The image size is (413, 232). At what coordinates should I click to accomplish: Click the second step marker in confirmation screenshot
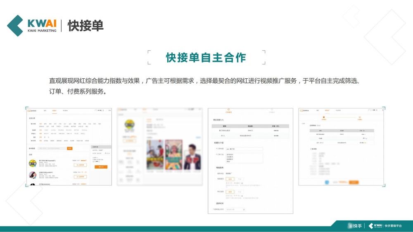(360, 117)
